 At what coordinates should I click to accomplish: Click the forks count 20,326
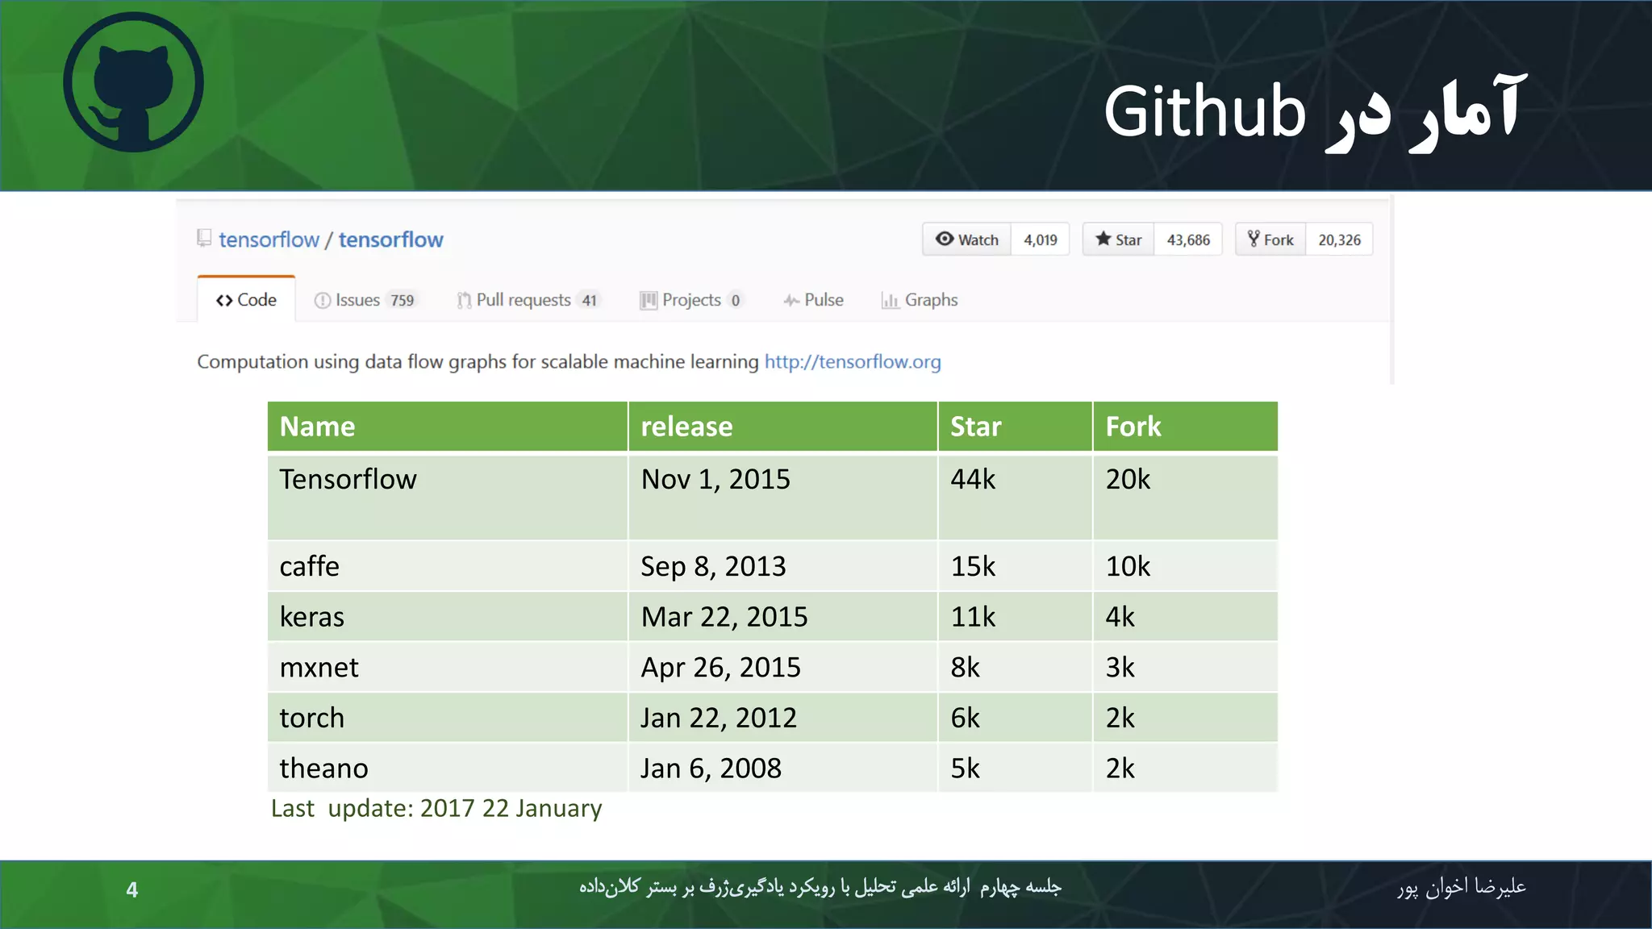point(1339,240)
